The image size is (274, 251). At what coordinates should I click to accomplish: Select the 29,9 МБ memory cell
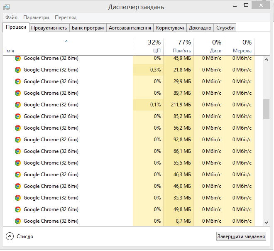[x=179, y=81]
